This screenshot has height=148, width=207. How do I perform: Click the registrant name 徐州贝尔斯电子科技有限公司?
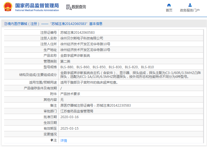click(x=82, y=38)
